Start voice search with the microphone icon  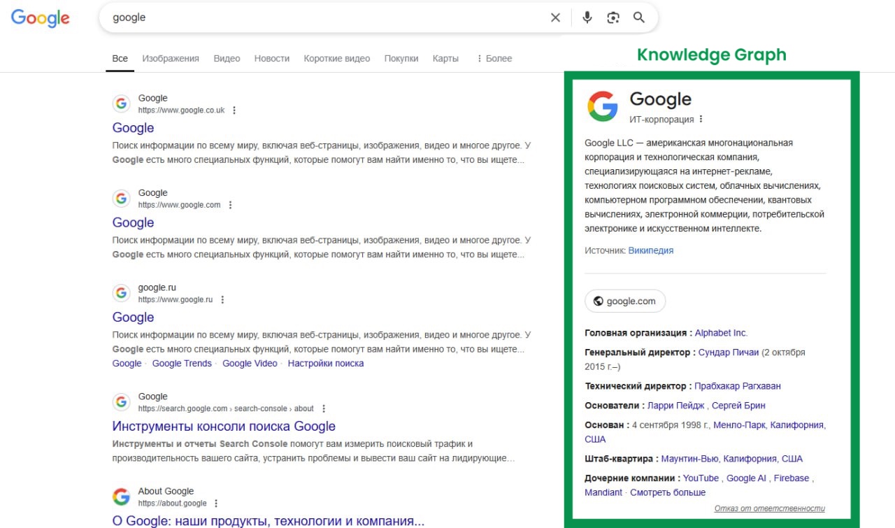tap(587, 17)
